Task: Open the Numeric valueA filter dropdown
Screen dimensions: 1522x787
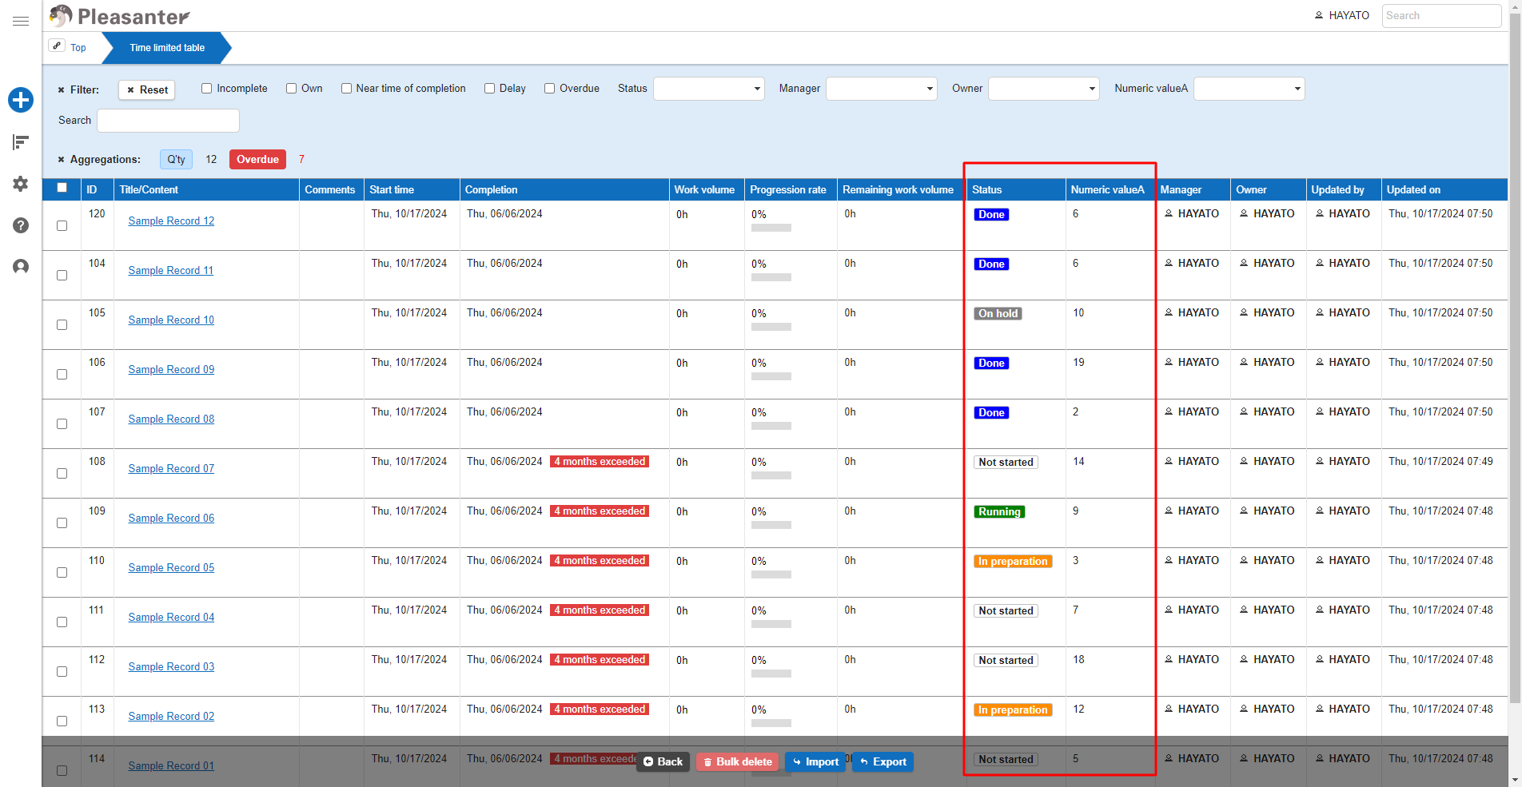Action: pos(1249,89)
